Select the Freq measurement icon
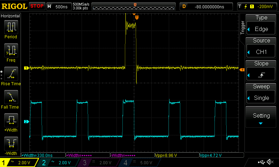279x167 pixels. coord(11,51)
